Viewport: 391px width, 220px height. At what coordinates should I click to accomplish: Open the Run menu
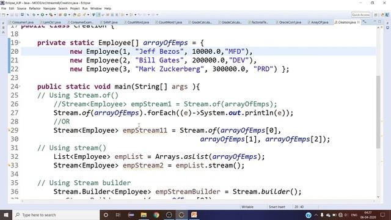coord(85,9)
